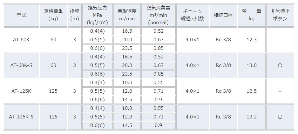Click the 給気圧力 MPa header cell

[97, 15]
